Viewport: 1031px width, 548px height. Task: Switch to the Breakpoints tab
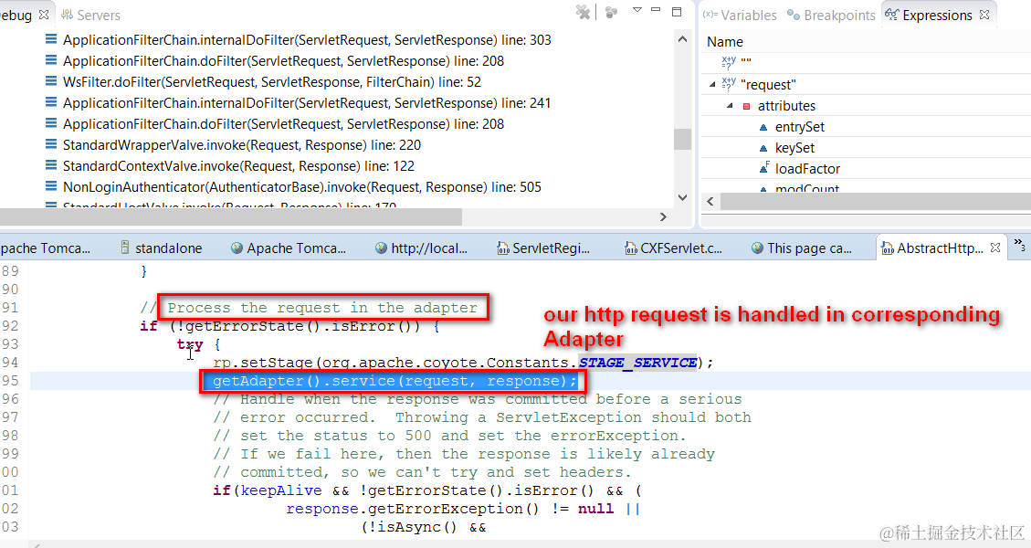pyautogui.click(x=832, y=15)
